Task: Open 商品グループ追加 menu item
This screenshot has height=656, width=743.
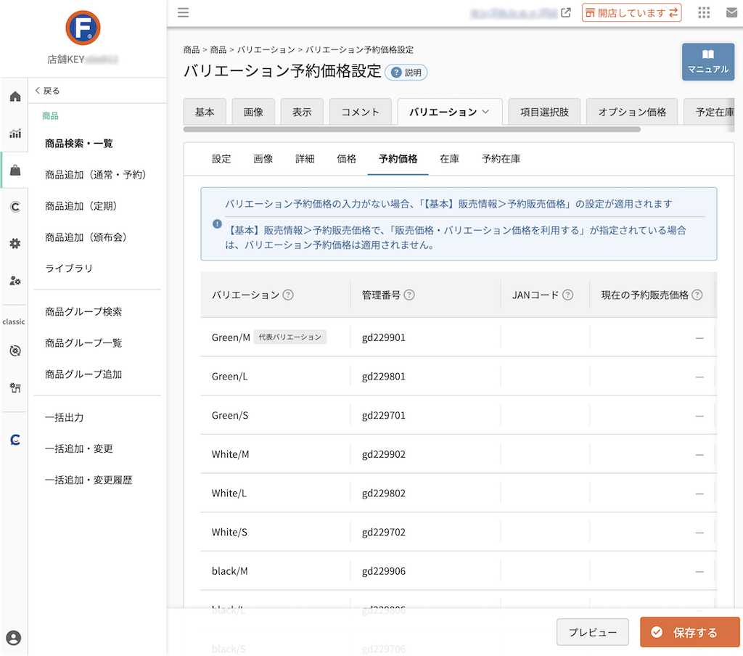Action: coord(83,374)
